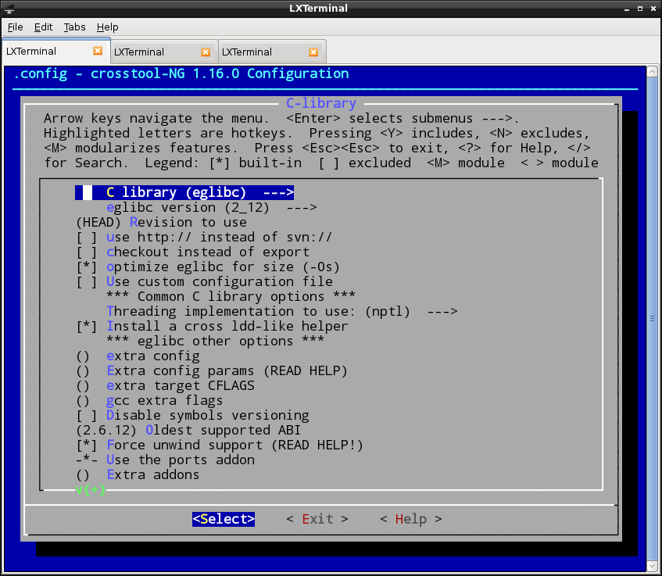Open the Edit menu
The image size is (662, 576).
43,27
